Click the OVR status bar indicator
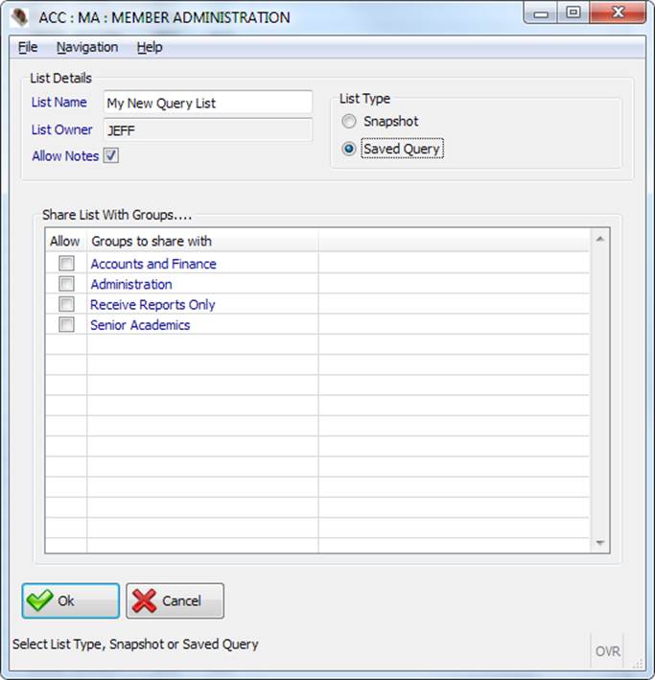This screenshot has width=655, height=680. (607, 651)
